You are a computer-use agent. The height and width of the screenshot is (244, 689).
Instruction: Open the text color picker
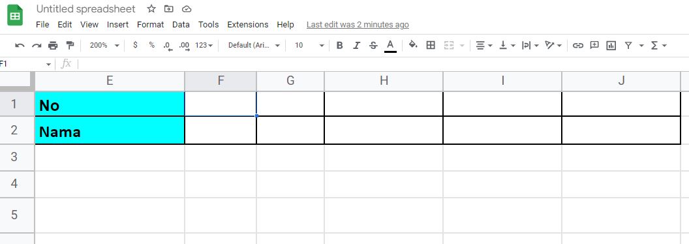[390, 45]
